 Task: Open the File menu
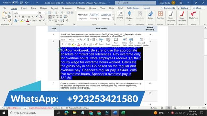click(4, 8)
